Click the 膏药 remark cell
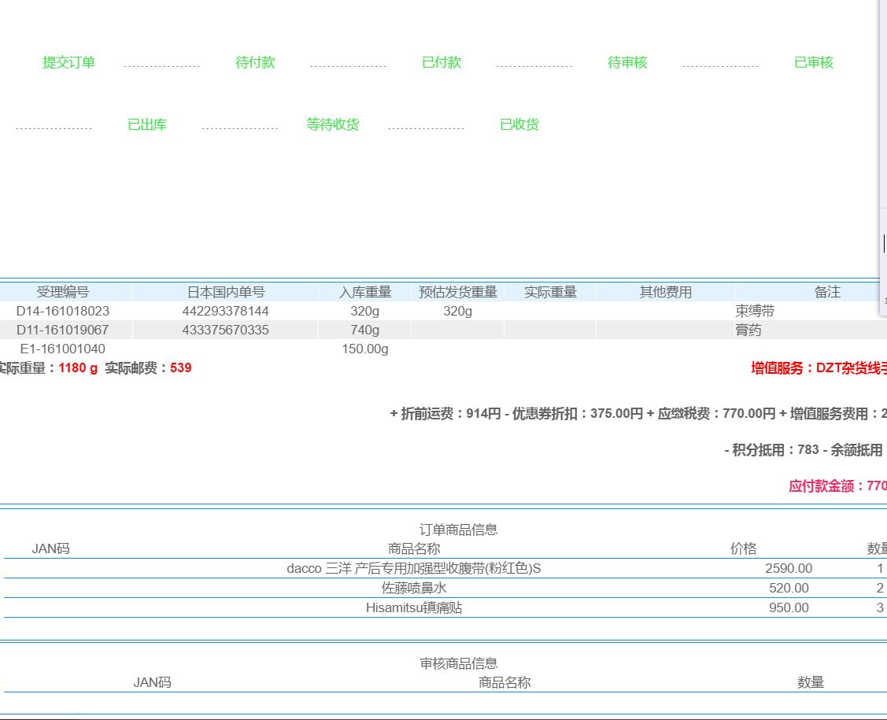Viewport: 887px width, 720px height. click(x=748, y=330)
